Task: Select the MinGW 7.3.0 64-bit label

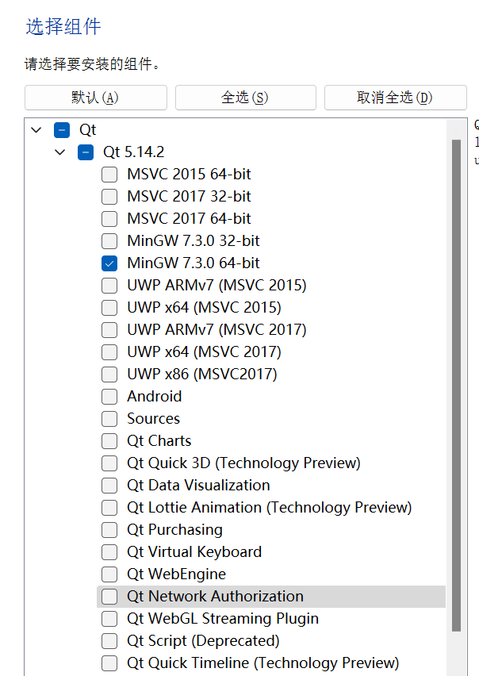Action: [x=194, y=263]
